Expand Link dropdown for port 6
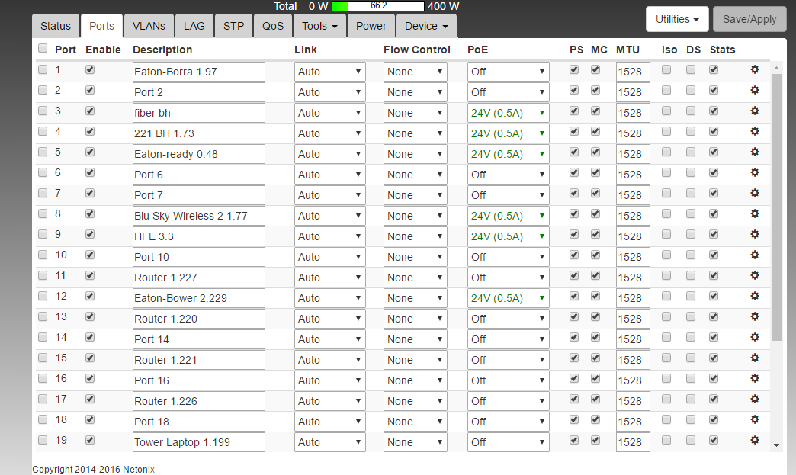 [329, 175]
